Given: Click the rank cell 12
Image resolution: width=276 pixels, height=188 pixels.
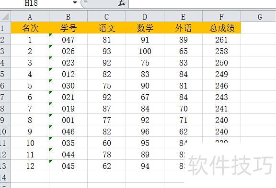Looking at the screenshot, I should point(30,166).
